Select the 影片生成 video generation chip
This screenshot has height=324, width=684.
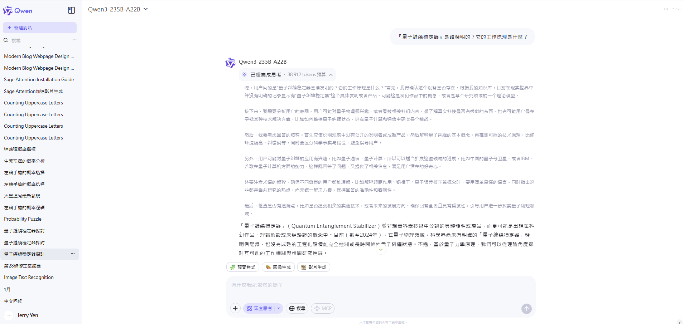pyautogui.click(x=314, y=267)
